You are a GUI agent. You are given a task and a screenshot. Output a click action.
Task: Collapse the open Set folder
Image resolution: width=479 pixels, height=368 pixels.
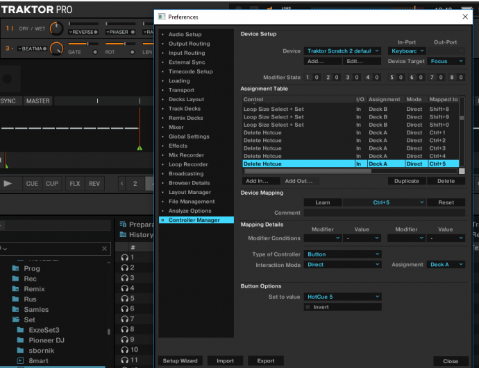click(15, 319)
